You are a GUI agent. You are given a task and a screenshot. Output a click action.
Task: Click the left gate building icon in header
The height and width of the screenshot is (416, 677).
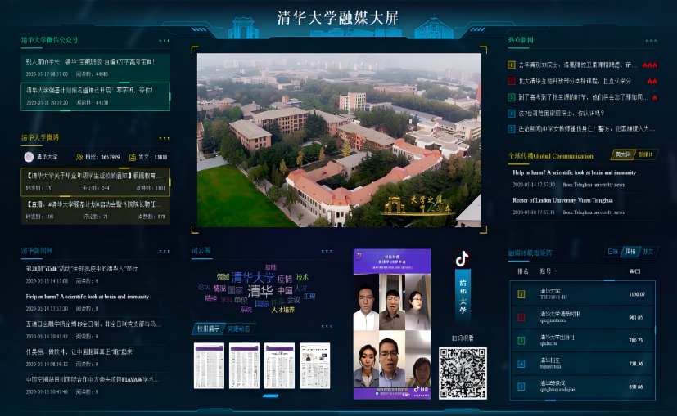(243, 28)
